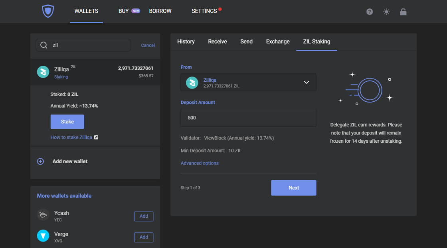Click the Staking label under Zilliqa

click(61, 77)
